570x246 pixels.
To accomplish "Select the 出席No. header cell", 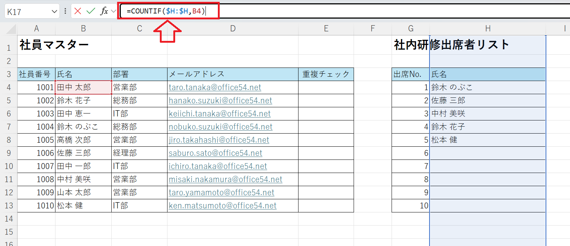I will (x=411, y=74).
